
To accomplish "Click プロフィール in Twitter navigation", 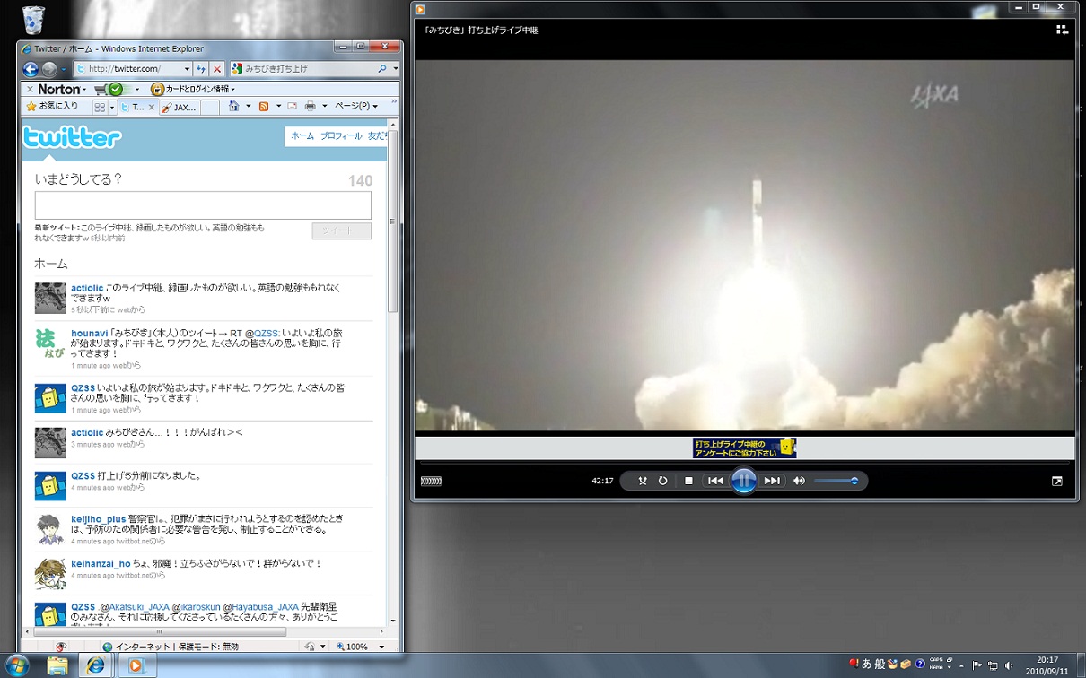I will pos(341,136).
